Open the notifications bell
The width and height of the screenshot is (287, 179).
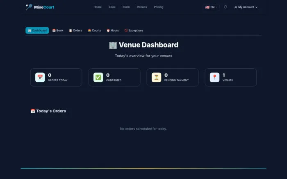[225, 7]
